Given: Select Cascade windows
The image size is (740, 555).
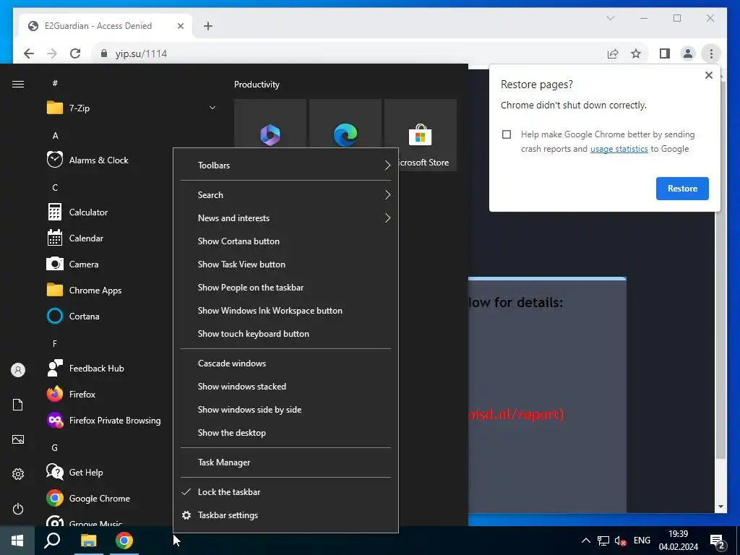Looking at the screenshot, I should (x=285, y=363).
